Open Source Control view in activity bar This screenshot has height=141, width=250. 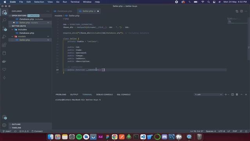tap(4, 29)
